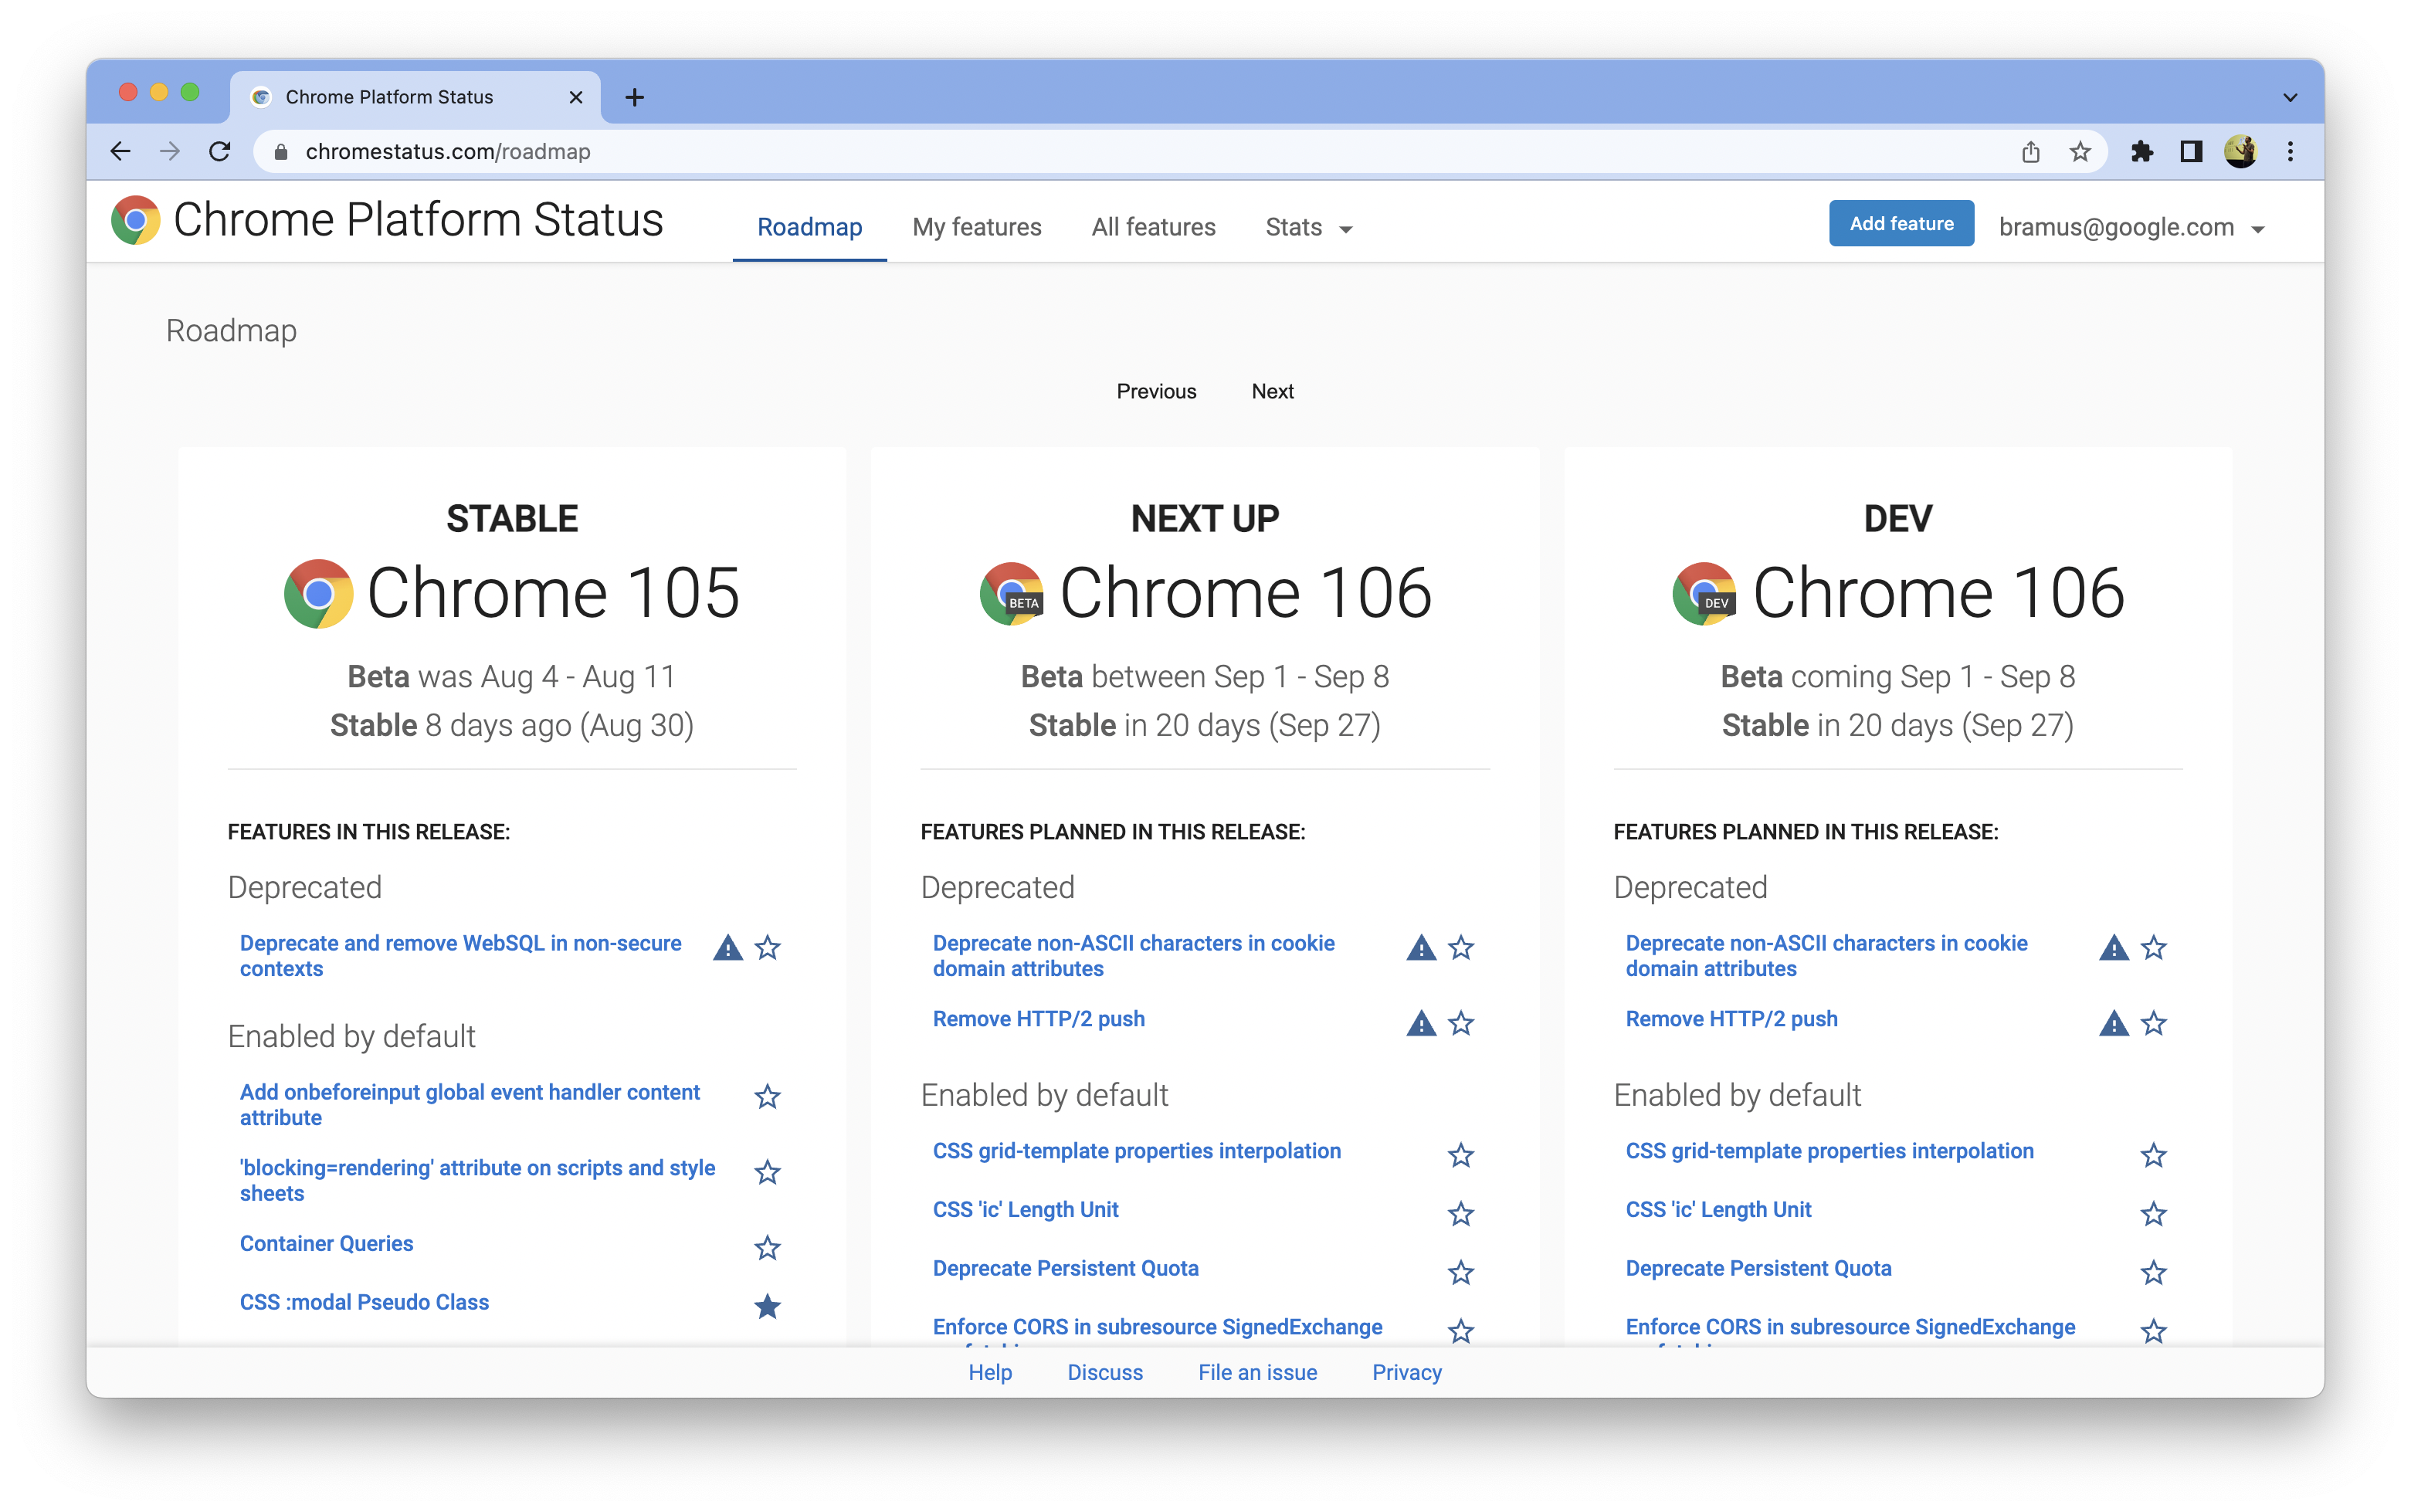This screenshot has height=1512, width=2411.
Task: Open the My features tab
Action: point(976,227)
